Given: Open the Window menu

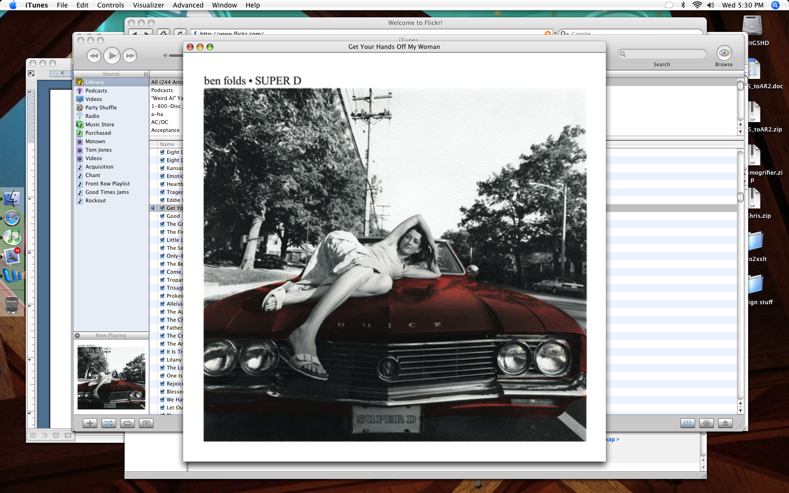Looking at the screenshot, I should pos(224,5).
